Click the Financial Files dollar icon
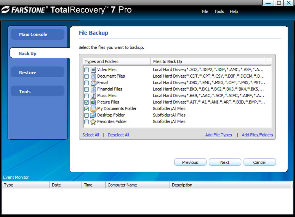The width and height of the screenshot is (295, 217). pos(93,89)
